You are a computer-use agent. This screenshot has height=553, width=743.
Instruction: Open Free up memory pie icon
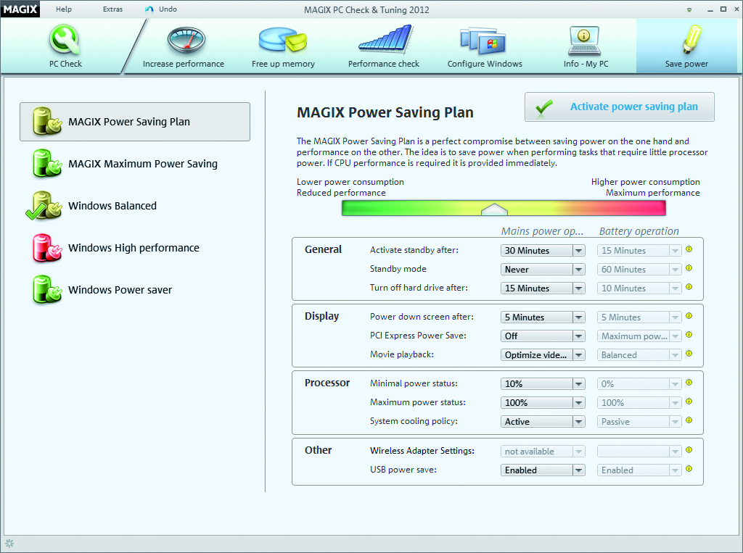pos(283,39)
